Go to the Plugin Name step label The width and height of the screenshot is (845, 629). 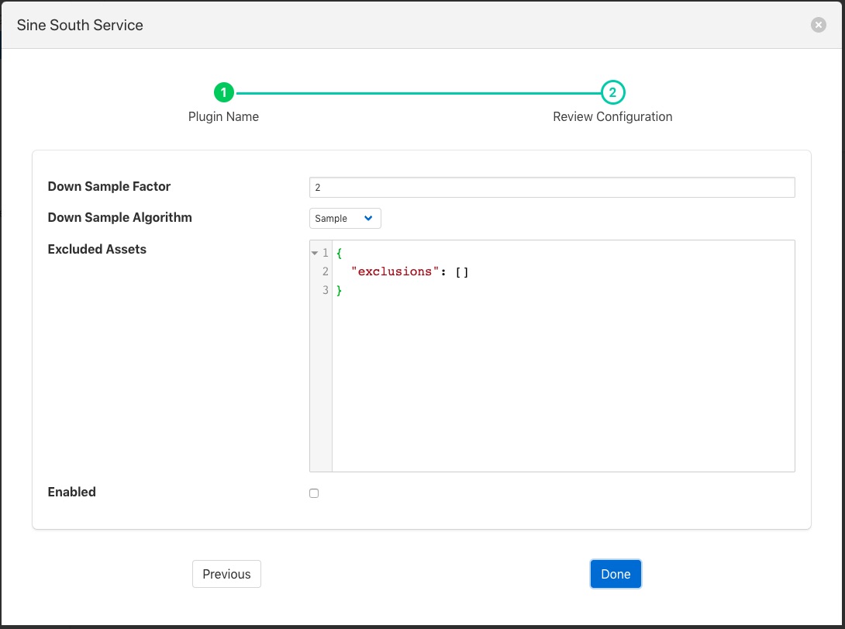pyautogui.click(x=223, y=116)
